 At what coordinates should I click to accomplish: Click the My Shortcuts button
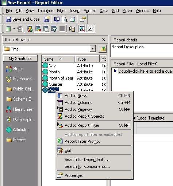coord(20,58)
